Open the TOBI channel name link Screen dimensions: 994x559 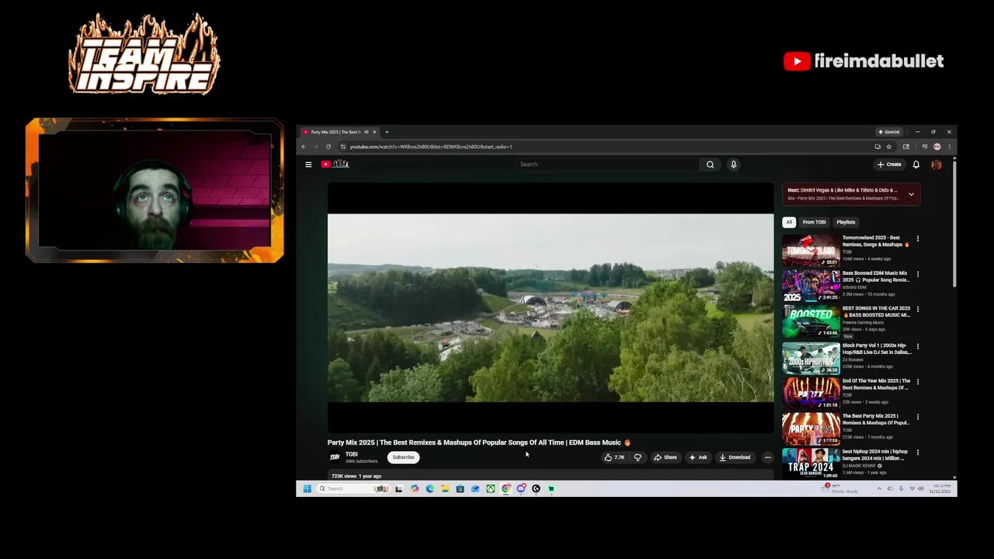click(352, 454)
